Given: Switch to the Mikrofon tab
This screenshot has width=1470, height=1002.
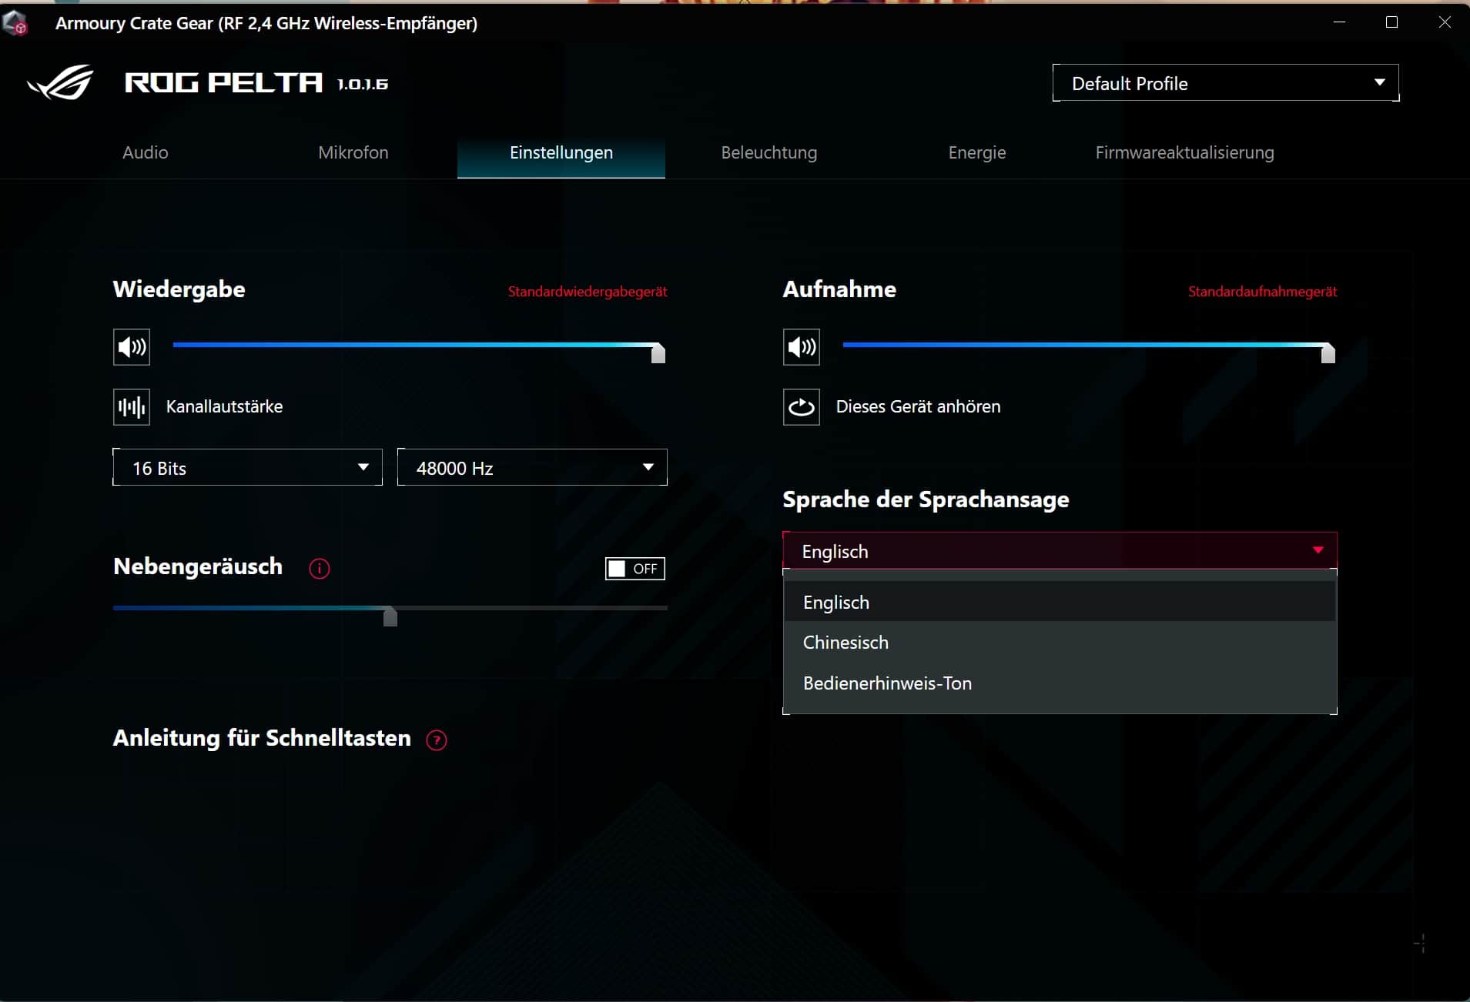Looking at the screenshot, I should [353, 152].
